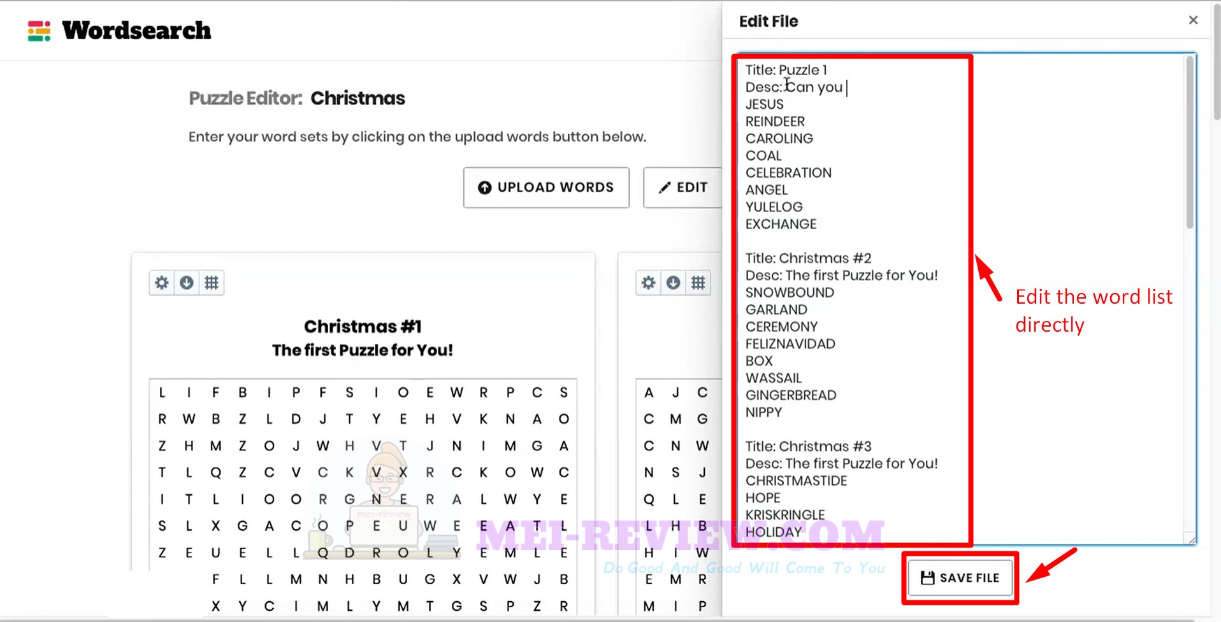Click grid icon on Christmas #1 puzzle

(212, 283)
